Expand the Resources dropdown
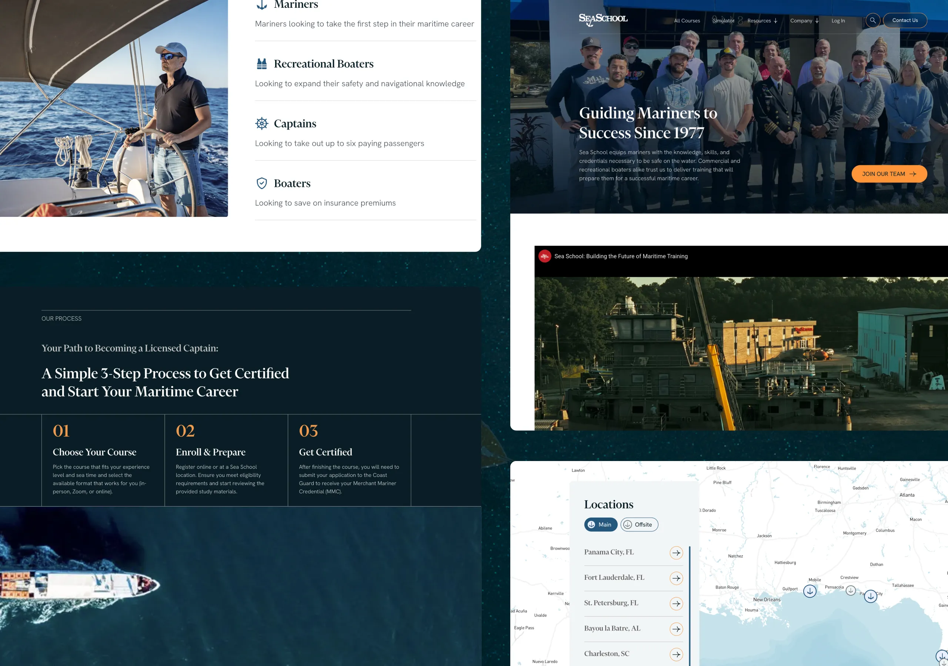The image size is (948, 666). (x=762, y=20)
